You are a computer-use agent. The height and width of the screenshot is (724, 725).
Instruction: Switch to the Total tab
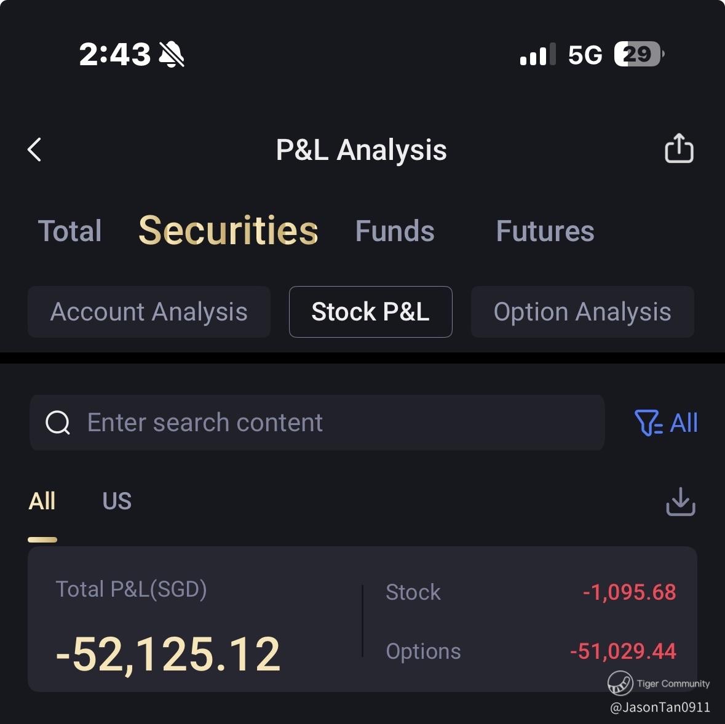tap(70, 231)
